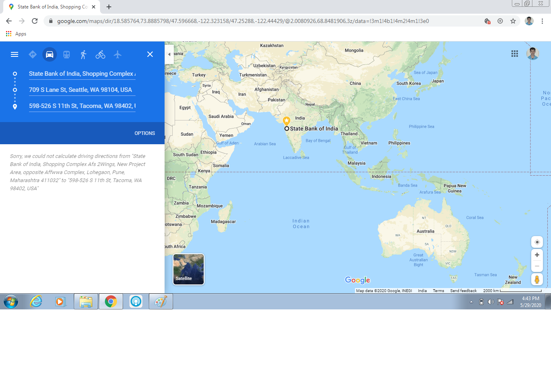This screenshot has height=365, width=551.
Task: Click the Google logo on the map
Action: pos(357,280)
